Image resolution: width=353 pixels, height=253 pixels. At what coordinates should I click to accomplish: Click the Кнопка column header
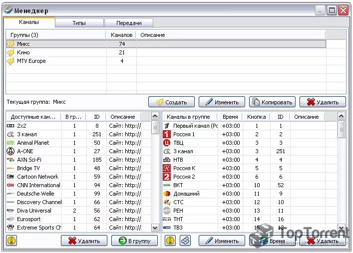pyautogui.click(x=256, y=117)
